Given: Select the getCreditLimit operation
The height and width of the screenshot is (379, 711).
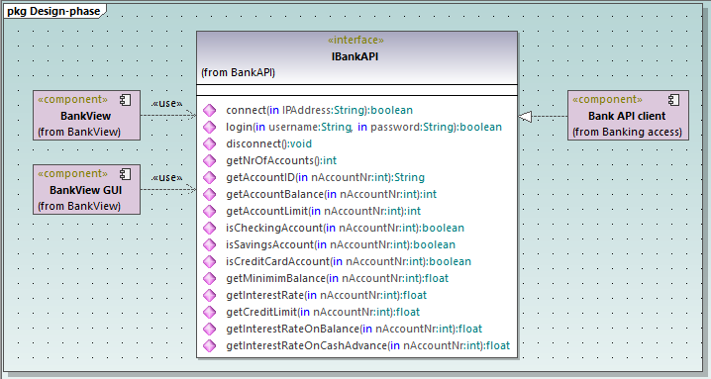Looking at the screenshot, I should point(323,312).
